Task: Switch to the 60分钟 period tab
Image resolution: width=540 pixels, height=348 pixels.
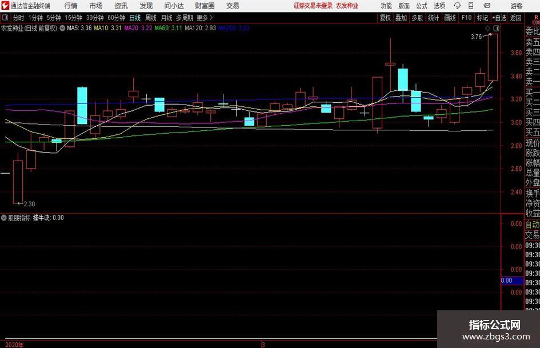Action: 117,18
